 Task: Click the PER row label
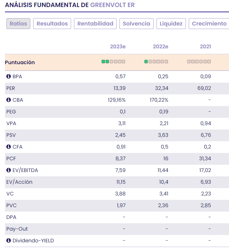[x=11, y=88]
